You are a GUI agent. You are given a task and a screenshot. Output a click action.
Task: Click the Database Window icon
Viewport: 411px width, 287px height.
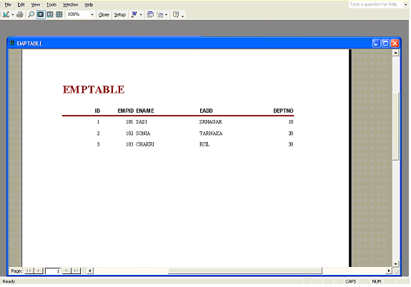150,14
